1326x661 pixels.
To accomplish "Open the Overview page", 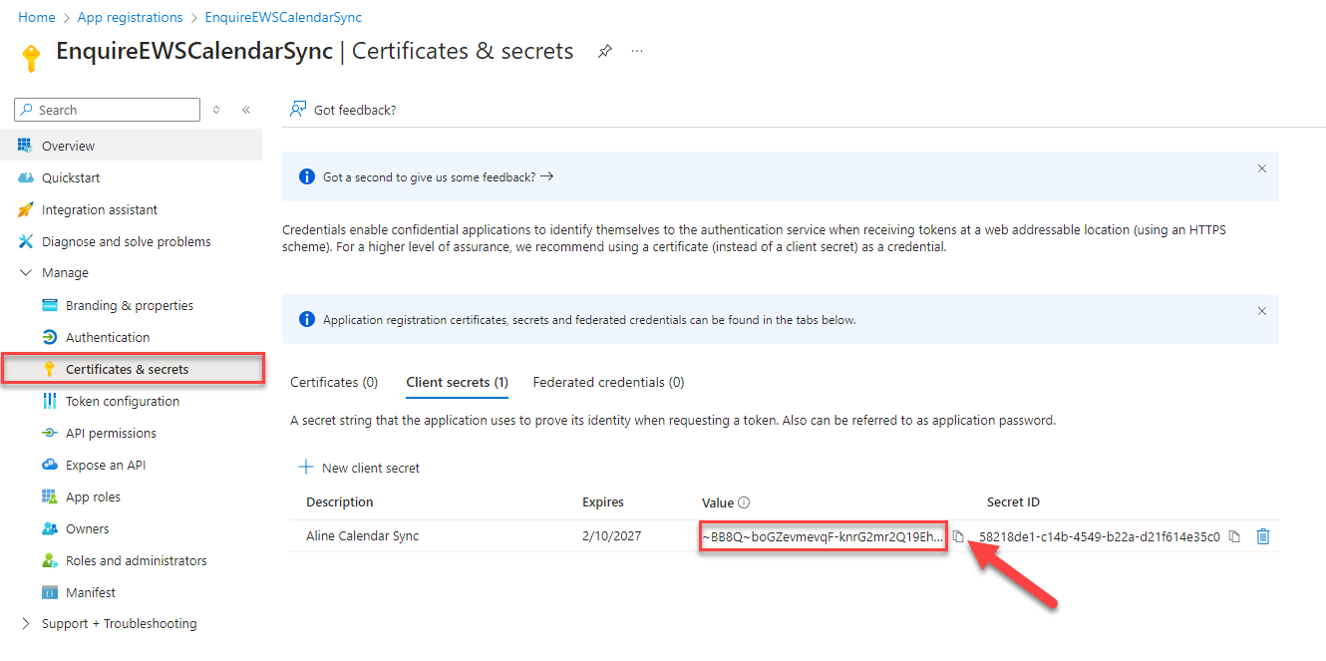I will coord(68,146).
